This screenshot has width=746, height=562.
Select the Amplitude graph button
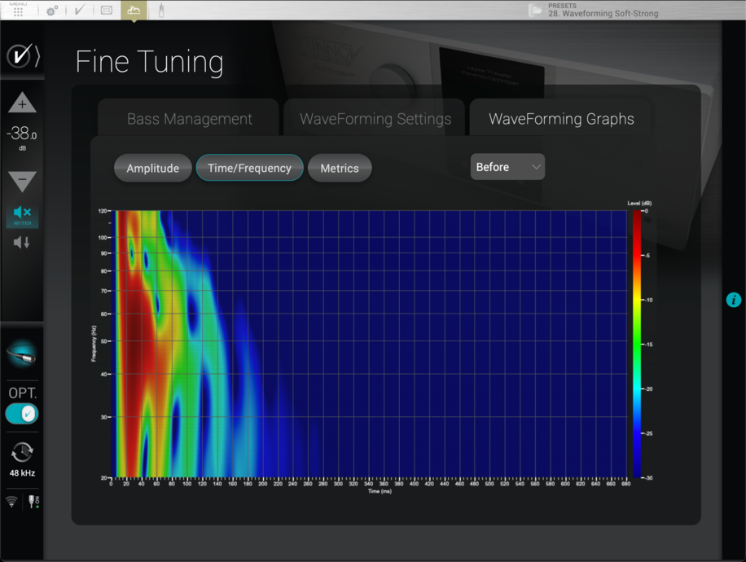152,169
